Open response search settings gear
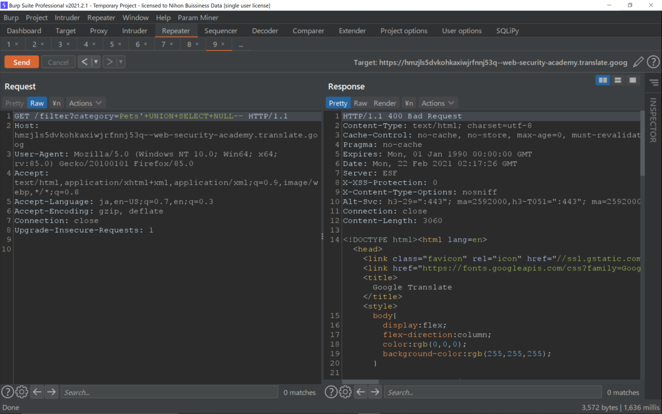Image resolution: width=662 pixels, height=414 pixels. 345,392
